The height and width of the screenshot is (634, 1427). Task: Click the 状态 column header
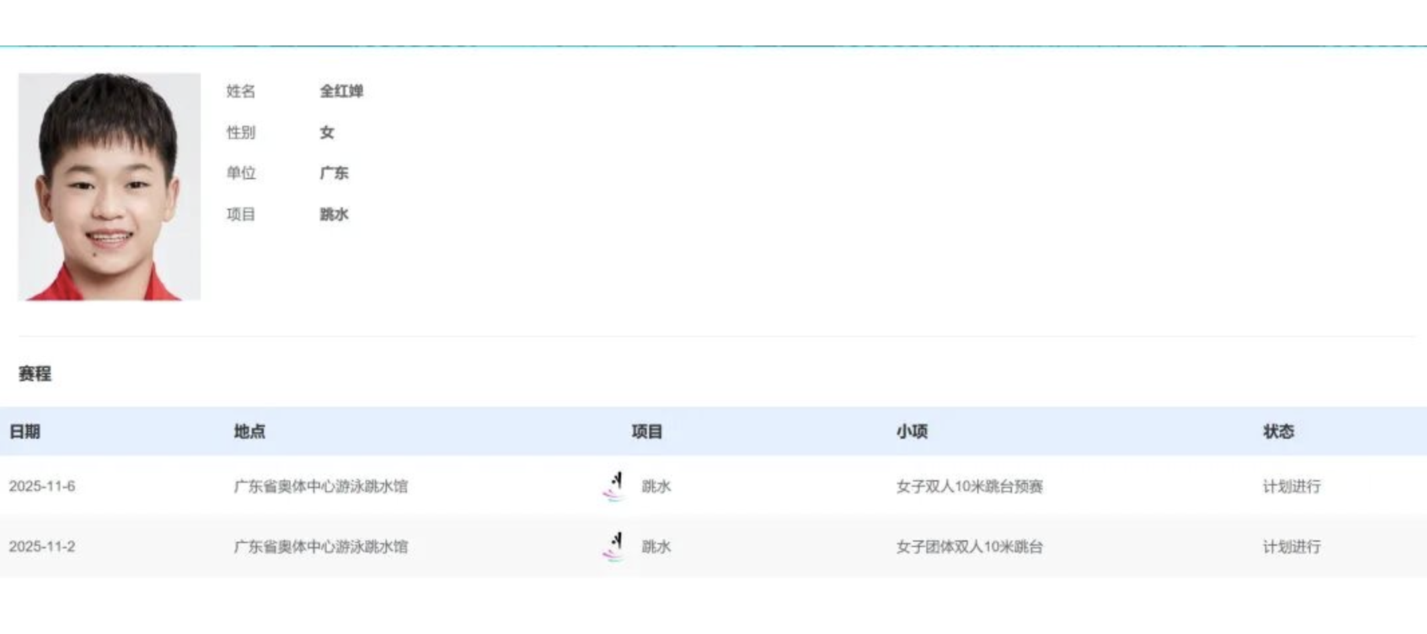click(x=1278, y=431)
